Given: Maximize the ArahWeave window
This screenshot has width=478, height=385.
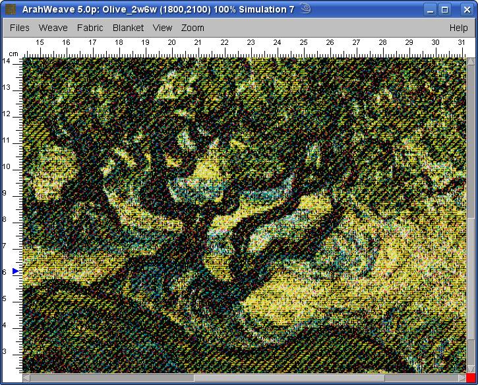Looking at the screenshot, I should coord(445,10).
